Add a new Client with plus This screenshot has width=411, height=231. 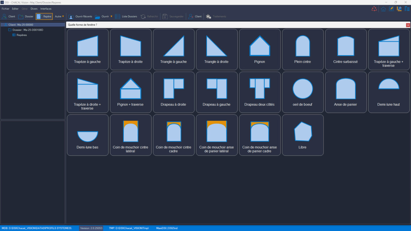click(8, 16)
